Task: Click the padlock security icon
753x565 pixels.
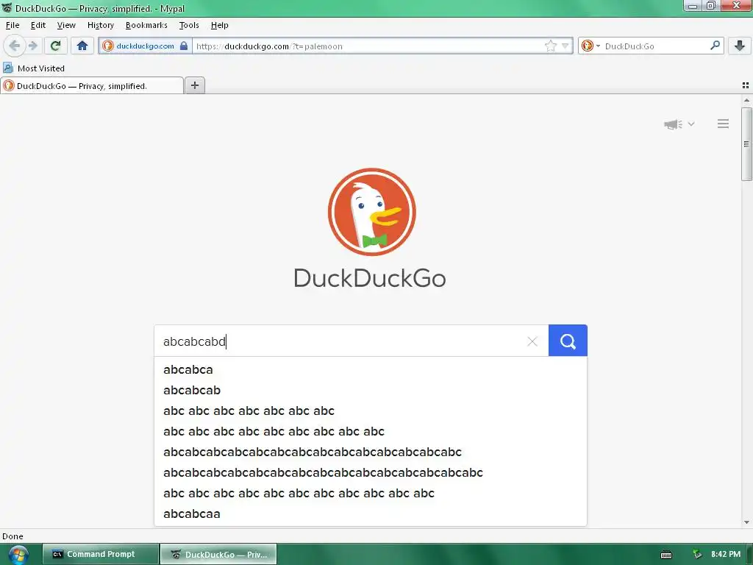Action: click(183, 46)
